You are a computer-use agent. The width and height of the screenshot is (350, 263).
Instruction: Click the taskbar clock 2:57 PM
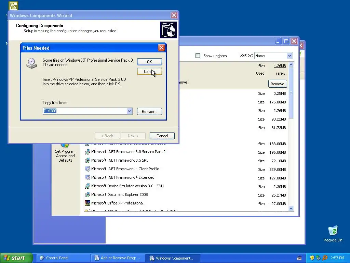tap(337, 258)
